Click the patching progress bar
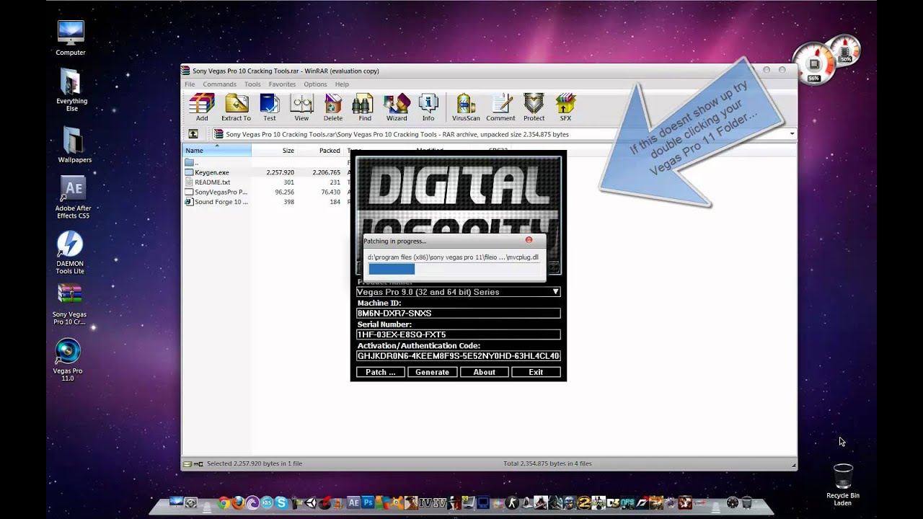The image size is (923, 519). [453, 269]
